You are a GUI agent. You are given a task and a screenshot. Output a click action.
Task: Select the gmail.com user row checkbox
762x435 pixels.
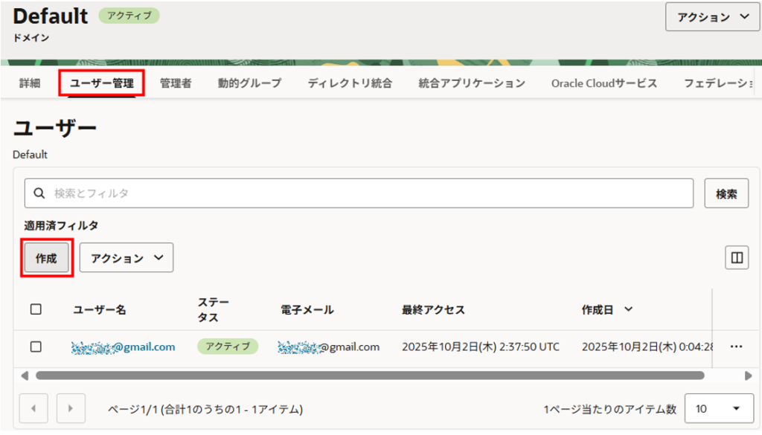coord(36,347)
